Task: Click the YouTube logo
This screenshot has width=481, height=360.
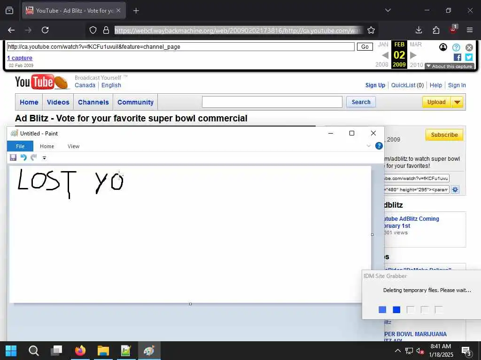Action: click(41, 82)
